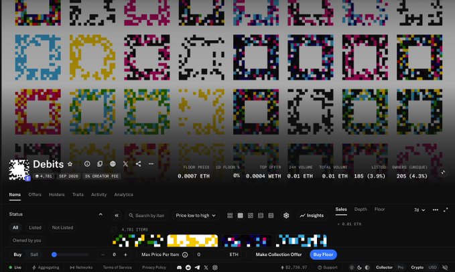Viewport: 455px width, 272px height.
Task: Decrease sweep item count with minus
Action: click(x=103, y=255)
